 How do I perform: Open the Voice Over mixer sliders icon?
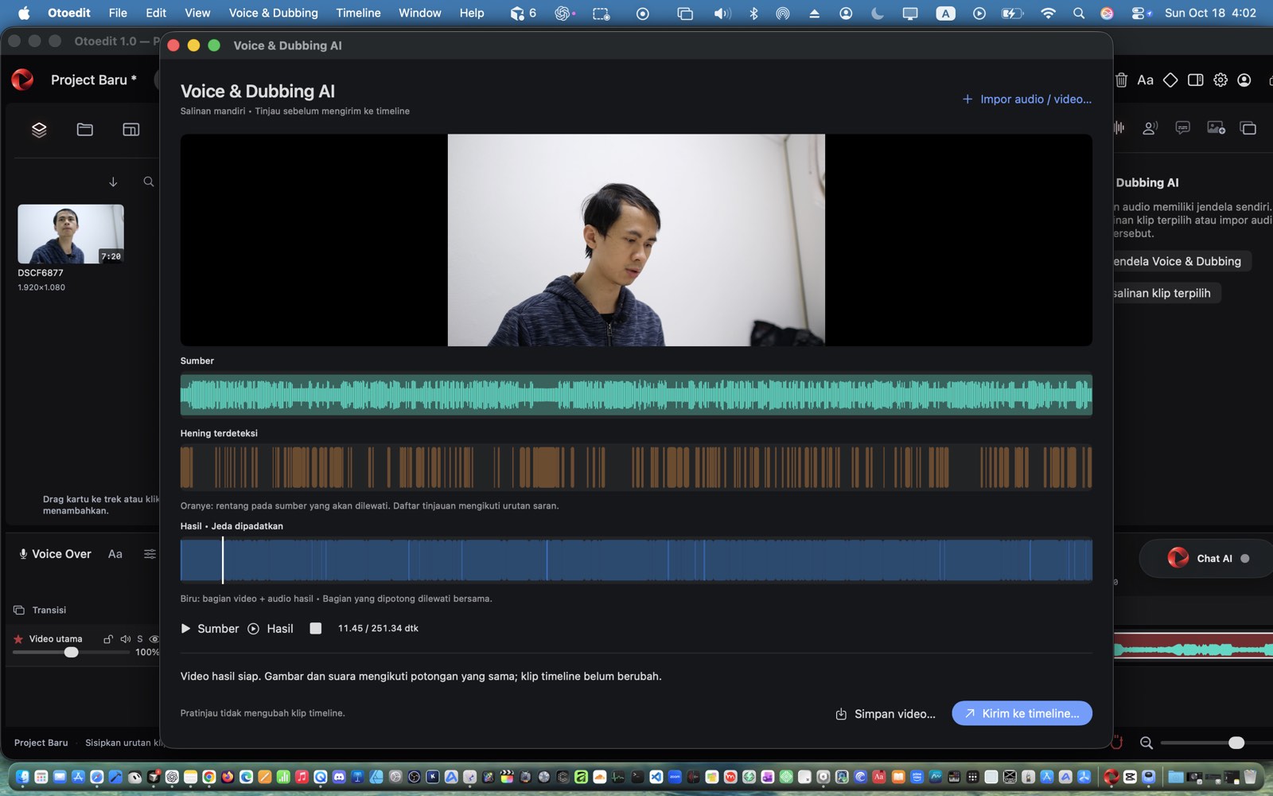click(150, 554)
